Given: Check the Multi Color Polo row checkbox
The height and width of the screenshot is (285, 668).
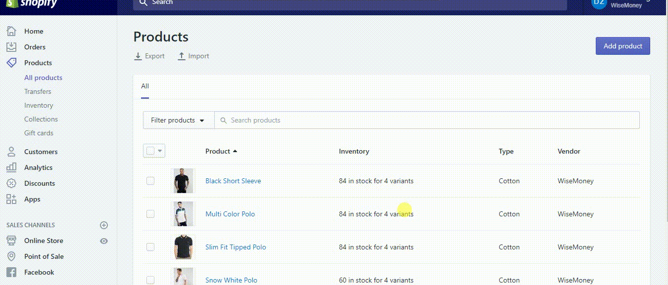Looking at the screenshot, I should tap(150, 214).
